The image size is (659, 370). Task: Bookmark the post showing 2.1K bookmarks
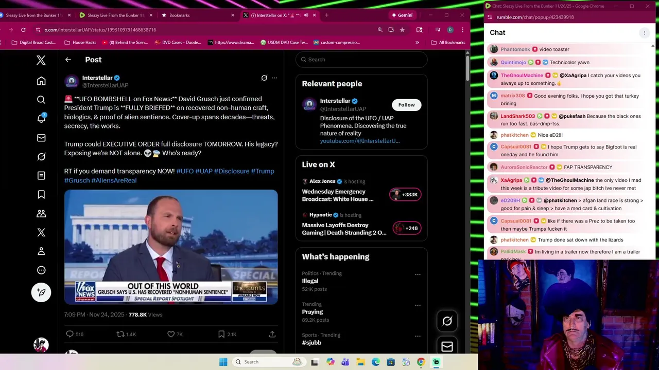click(x=221, y=334)
